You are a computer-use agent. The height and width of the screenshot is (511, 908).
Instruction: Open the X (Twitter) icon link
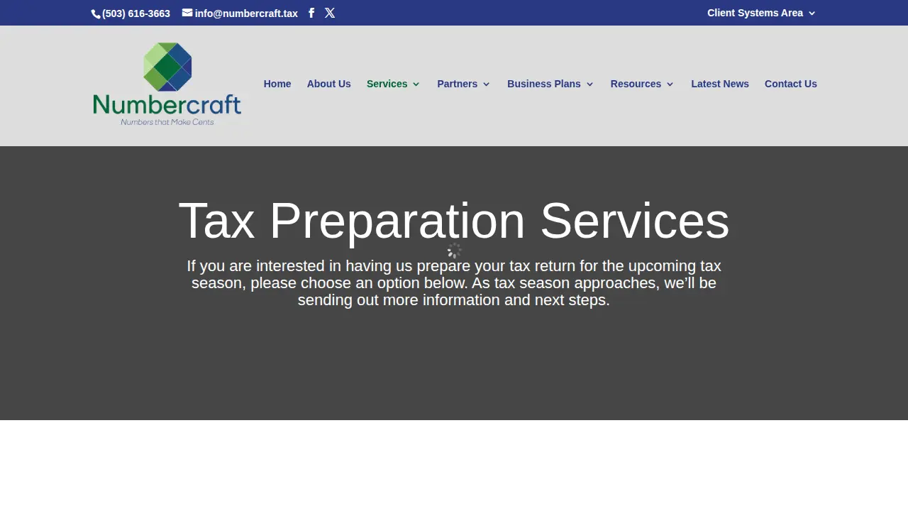330,13
